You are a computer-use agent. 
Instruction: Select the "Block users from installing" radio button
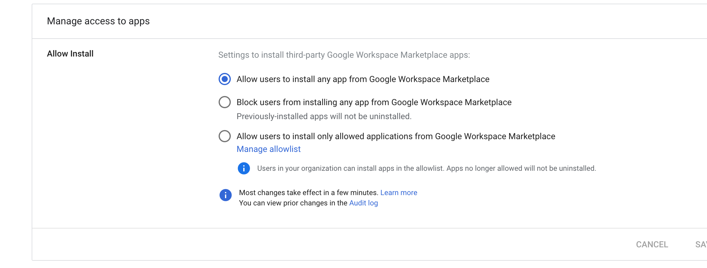(225, 102)
